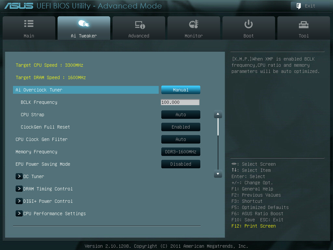
Task: Click the F3: Shortcut hint
Action: pos(247,201)
